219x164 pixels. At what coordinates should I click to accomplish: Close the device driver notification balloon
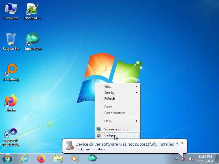click(x=182, y=143)
